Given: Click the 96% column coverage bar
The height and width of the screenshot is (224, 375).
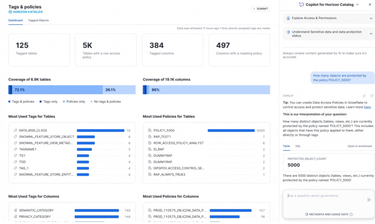Looking at the screenshot, I should click(x=209, y=90).
